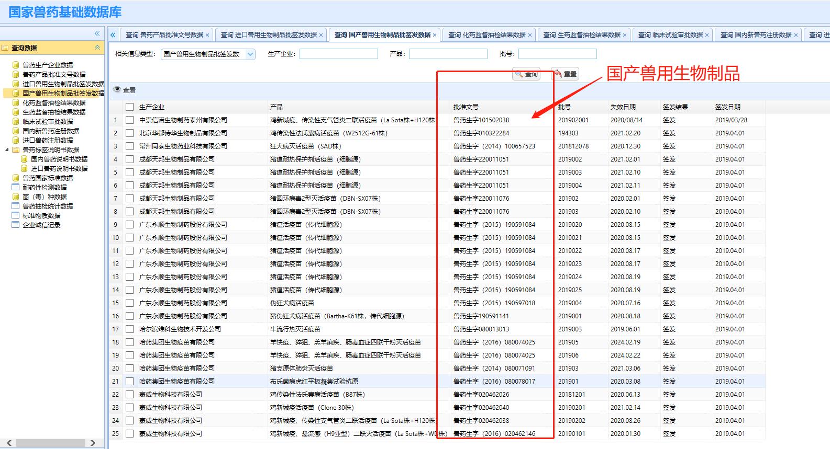Collapse the left sidebar with double-chevron icon
This screenshot has height=449, width=830.
coord(97,33)
